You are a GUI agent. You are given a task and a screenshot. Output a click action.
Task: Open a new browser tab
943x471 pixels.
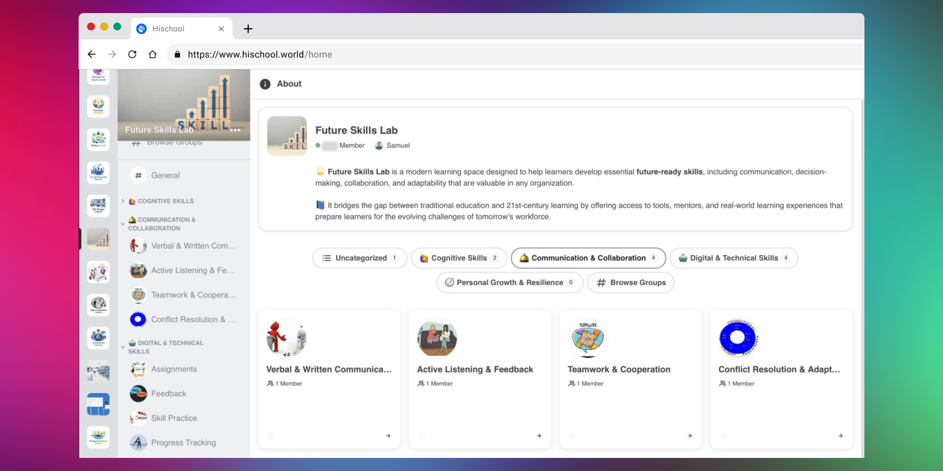point(248,29)
